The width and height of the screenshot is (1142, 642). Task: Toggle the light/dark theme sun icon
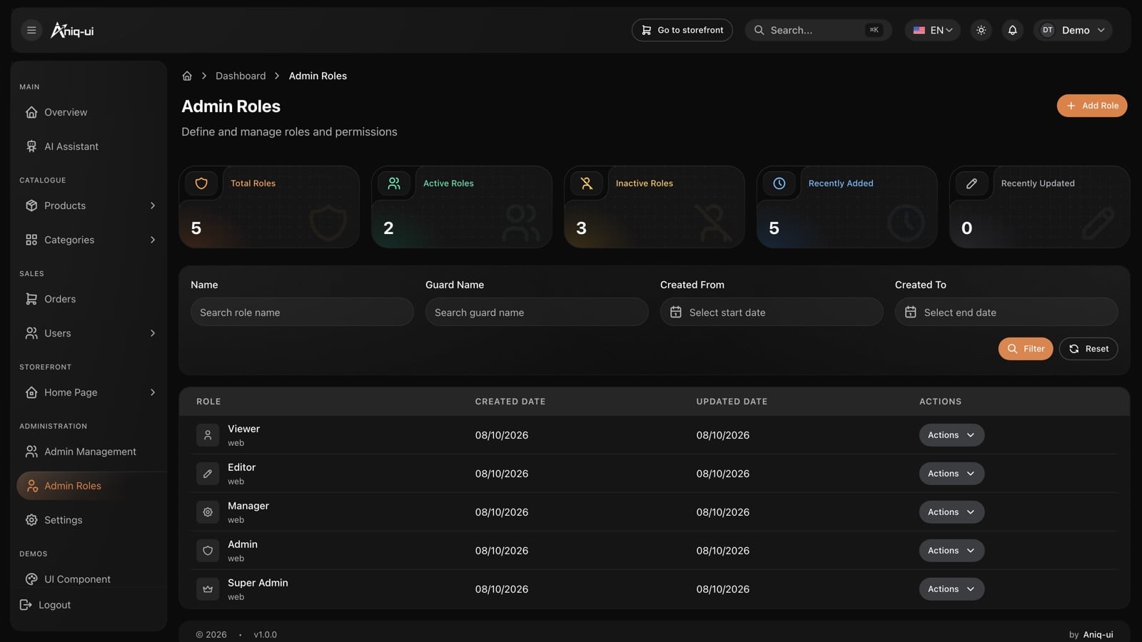981,30
